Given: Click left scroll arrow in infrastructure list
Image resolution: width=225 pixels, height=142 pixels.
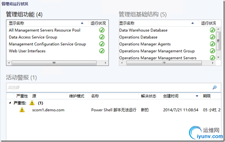Looking at the screenshot, I should [x=122, y=63].
